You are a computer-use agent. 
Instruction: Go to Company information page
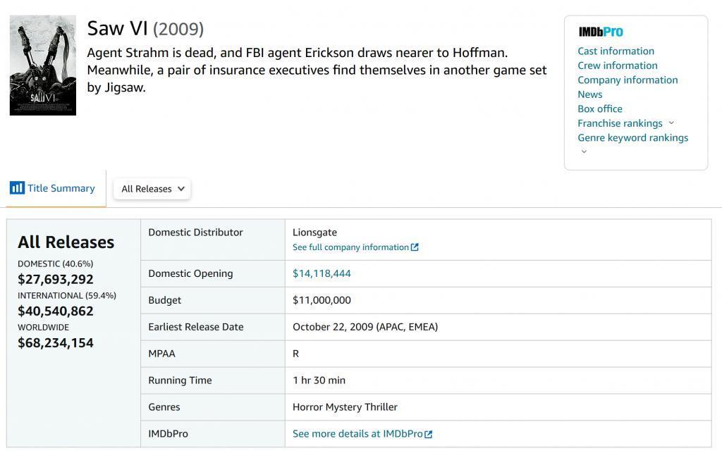tap(628, 80)
